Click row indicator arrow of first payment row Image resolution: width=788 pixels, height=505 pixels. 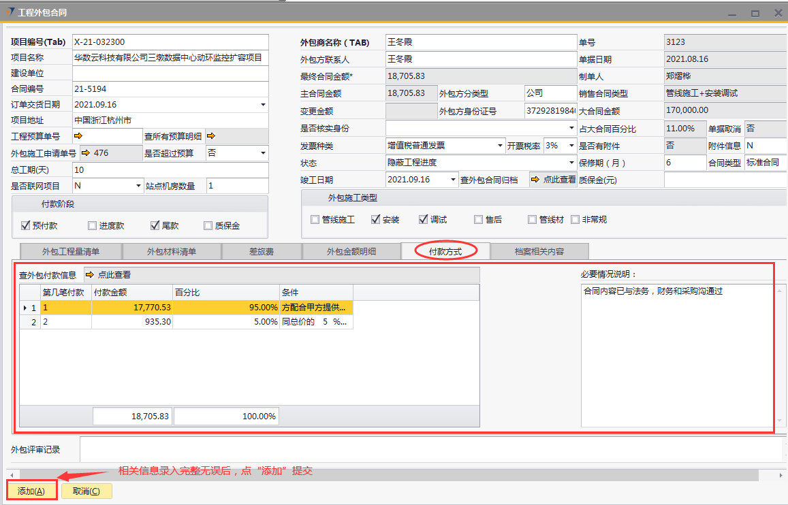click(25, 308)
